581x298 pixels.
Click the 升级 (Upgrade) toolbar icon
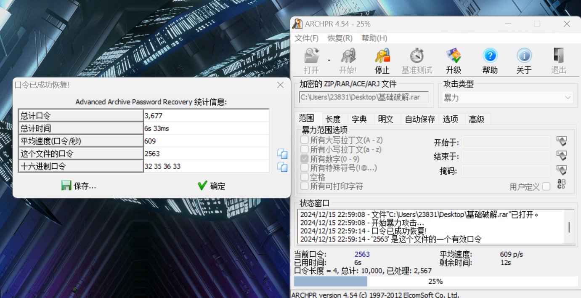pos(454,61)
